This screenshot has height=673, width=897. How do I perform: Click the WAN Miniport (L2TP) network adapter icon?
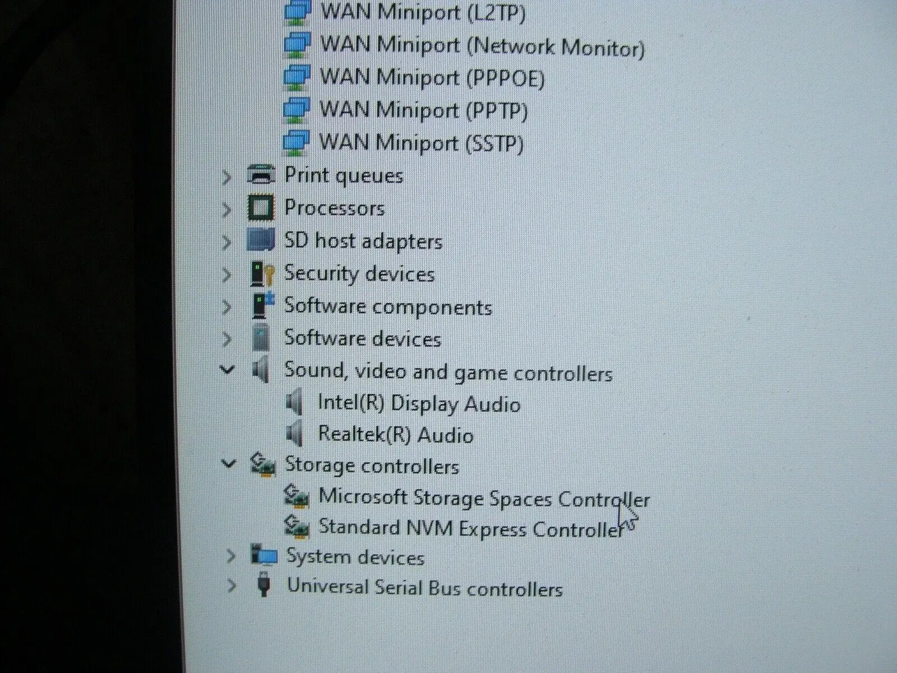coord(297,12)
